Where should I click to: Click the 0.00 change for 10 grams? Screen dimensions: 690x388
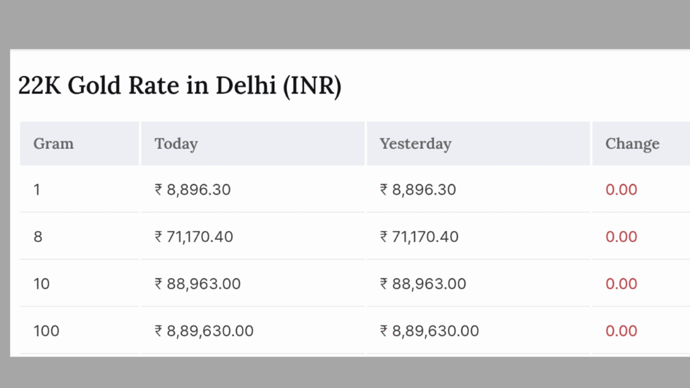(x=621, y=284)
